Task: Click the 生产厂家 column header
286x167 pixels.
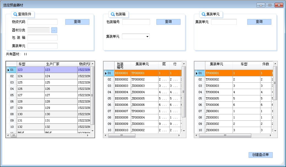Action: tap(61, 64)
